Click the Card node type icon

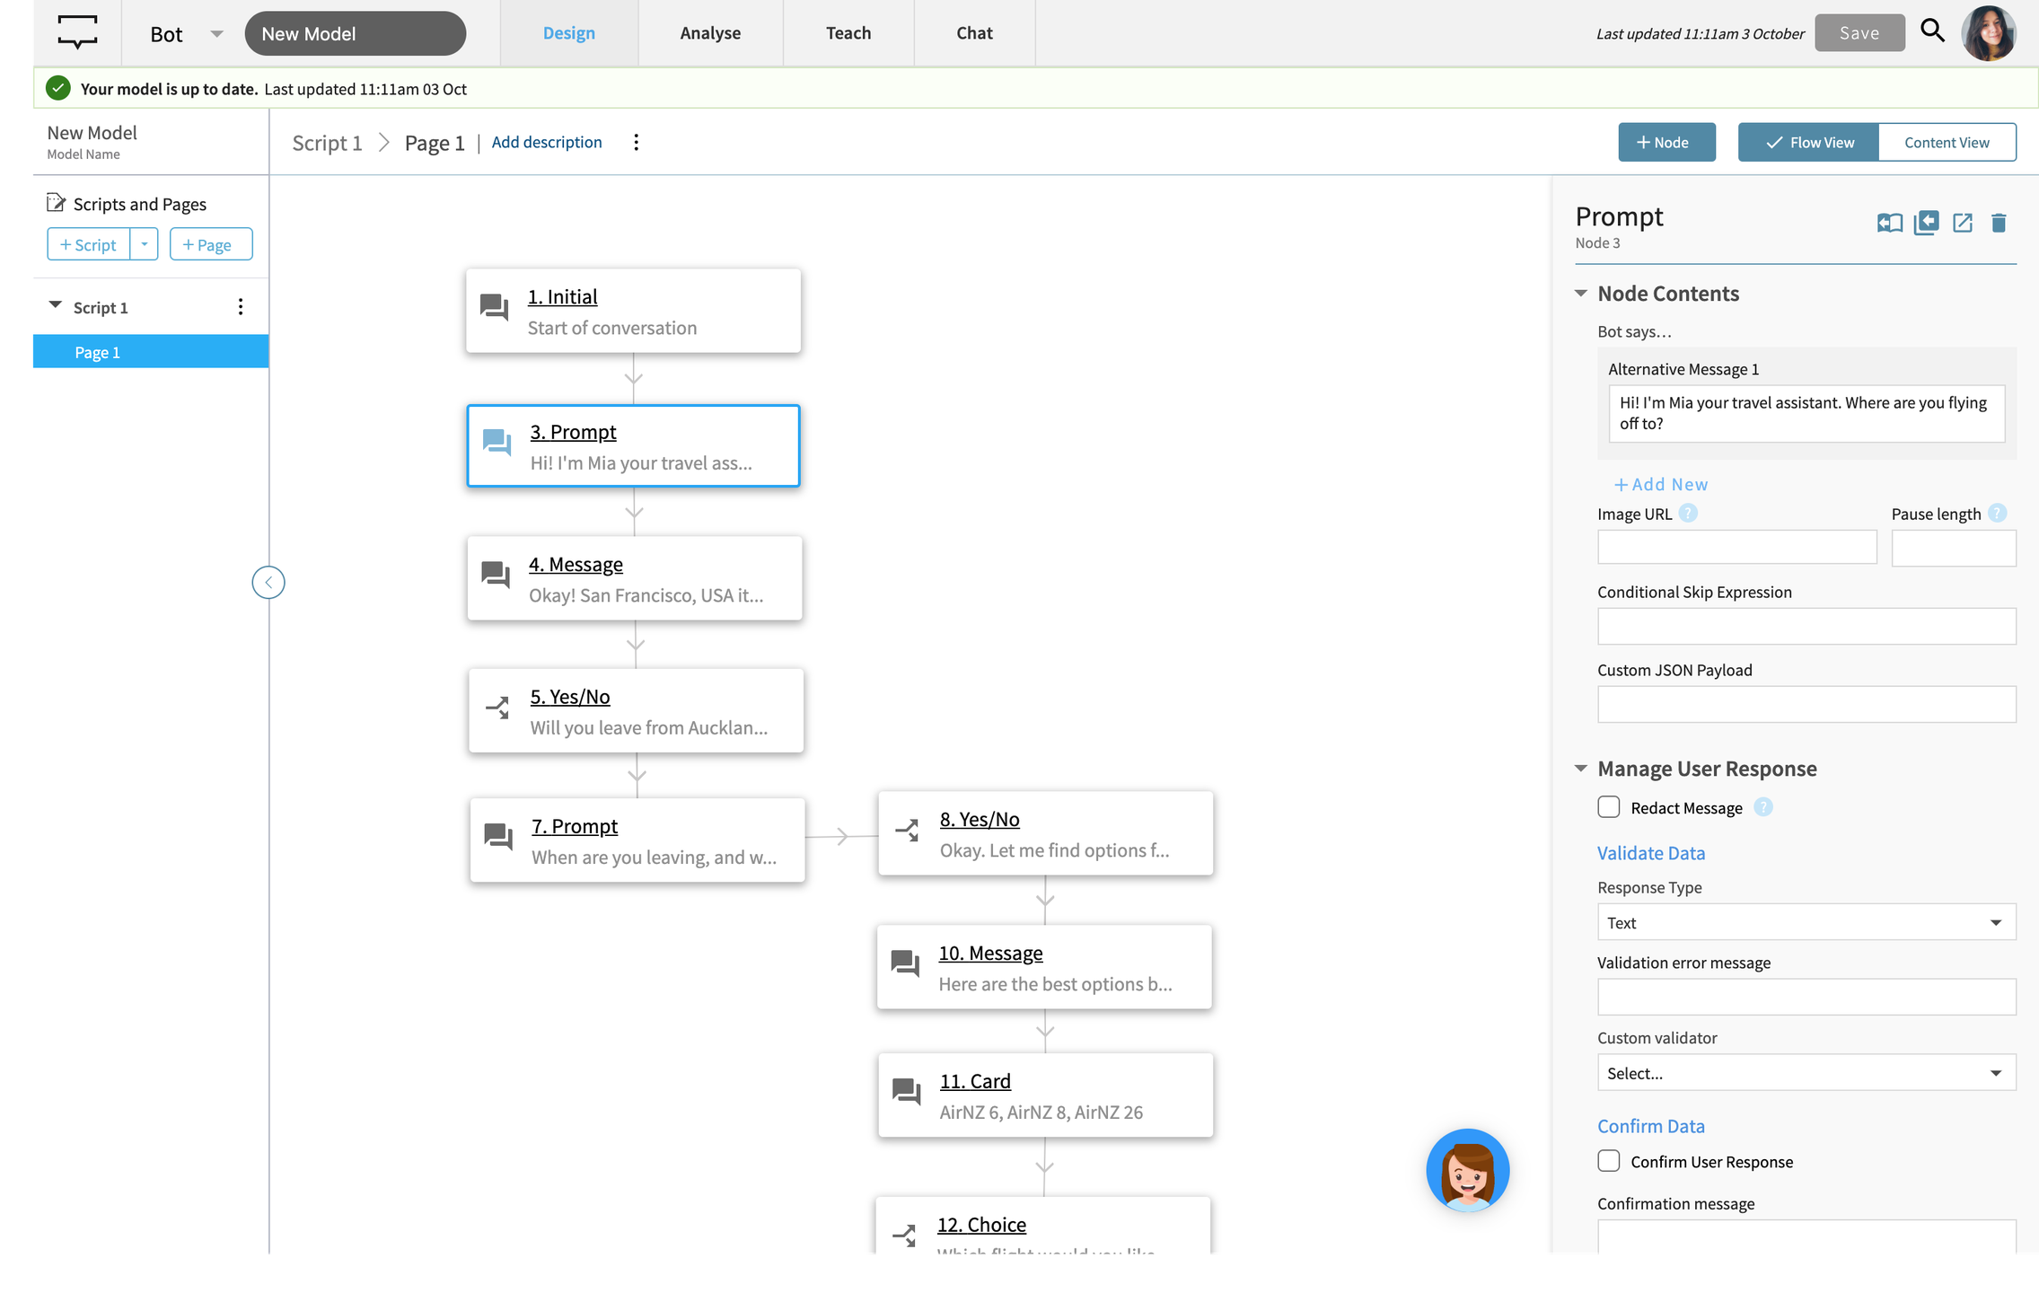click(x=905, y=1093)
